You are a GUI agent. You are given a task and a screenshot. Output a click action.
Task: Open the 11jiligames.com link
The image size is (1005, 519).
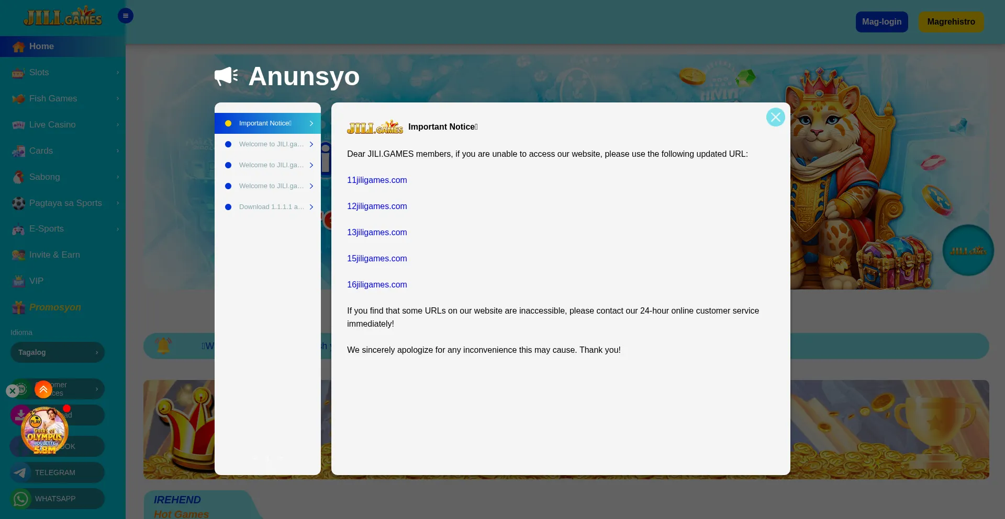[x=377, y=180]
